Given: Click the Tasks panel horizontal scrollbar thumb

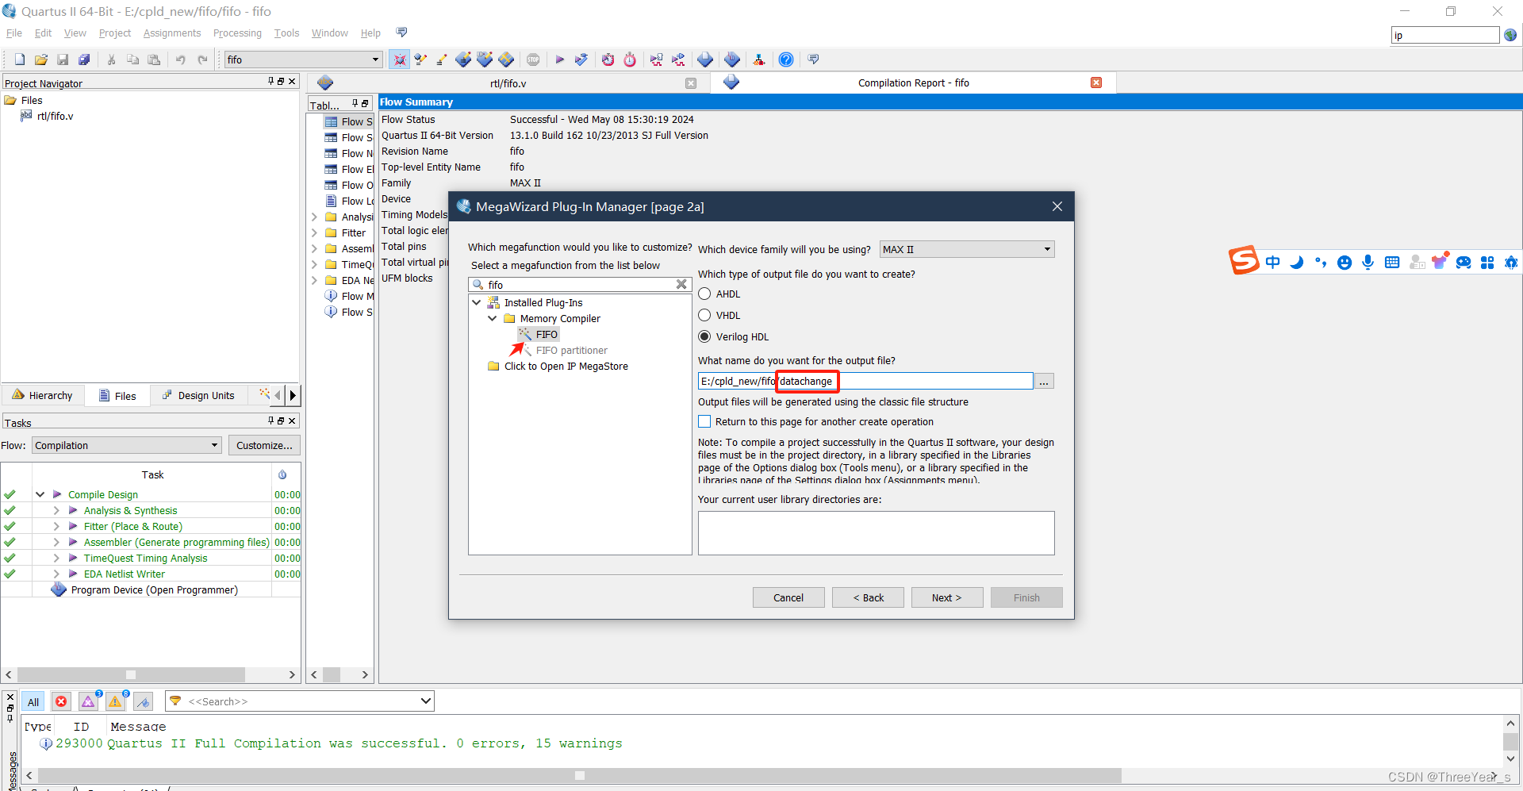Looking at the screenshot, I should click(x=131, y=674).
